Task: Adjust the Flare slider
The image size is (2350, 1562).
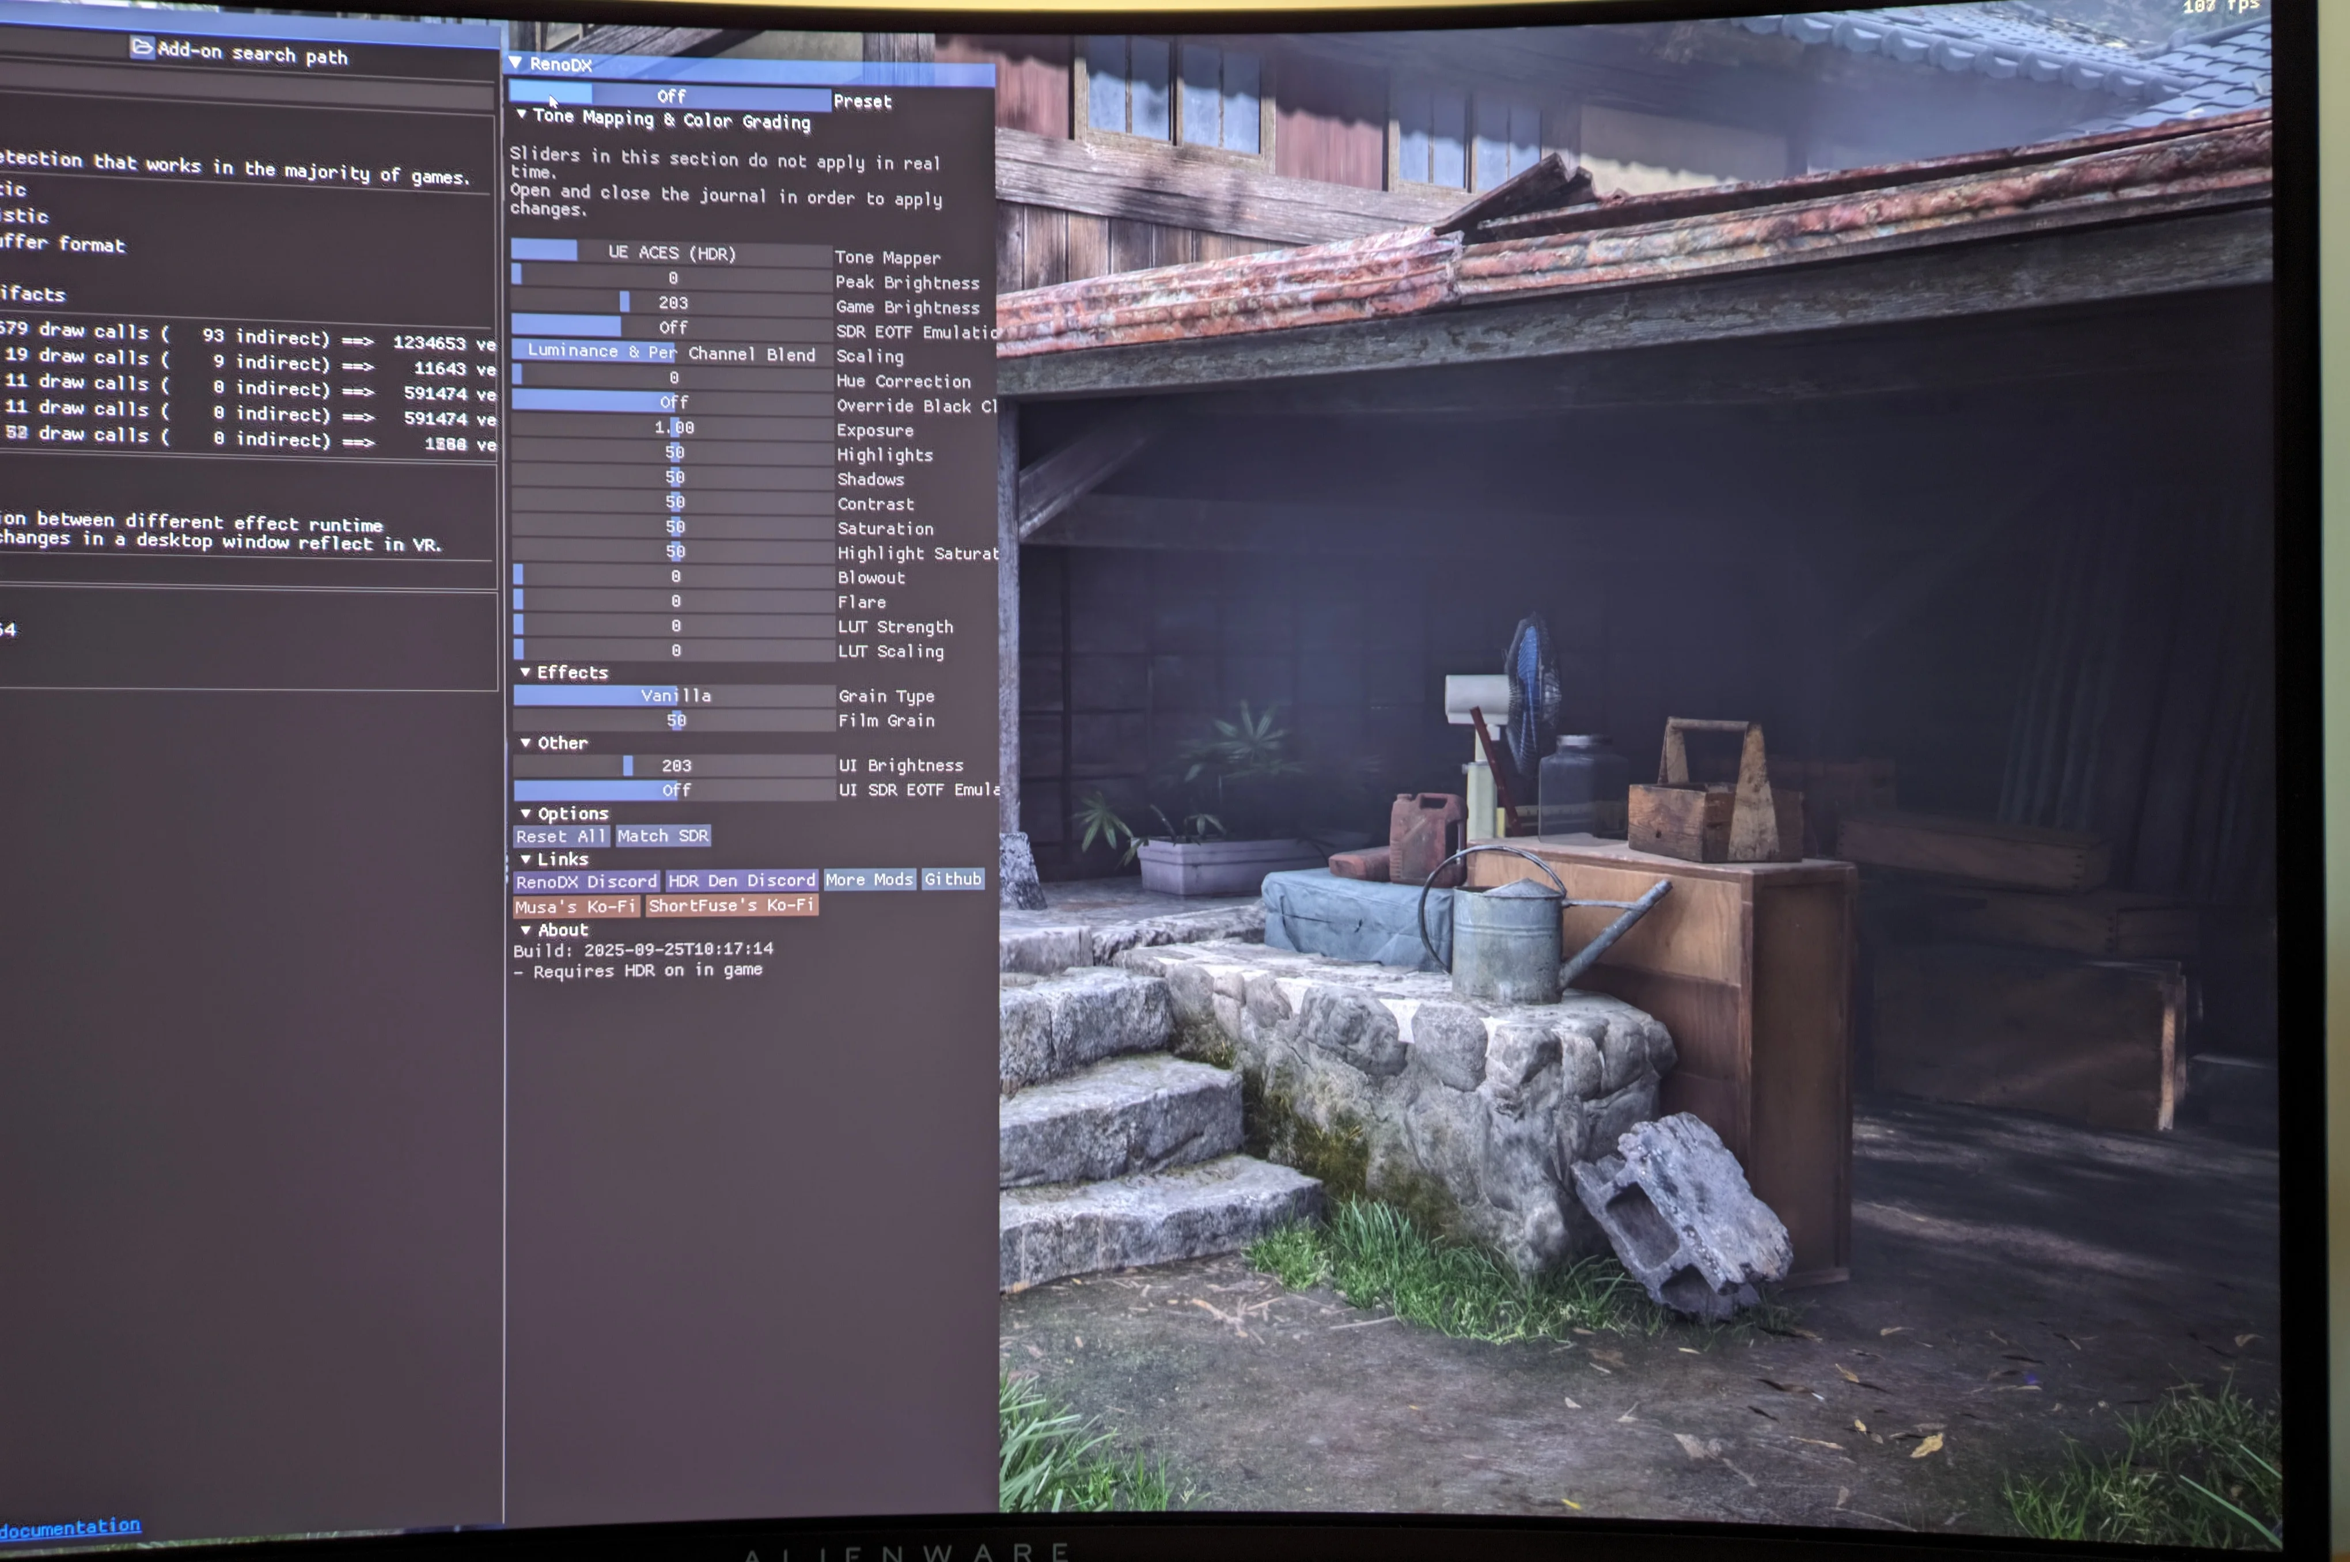Action: tap(673, 602)
